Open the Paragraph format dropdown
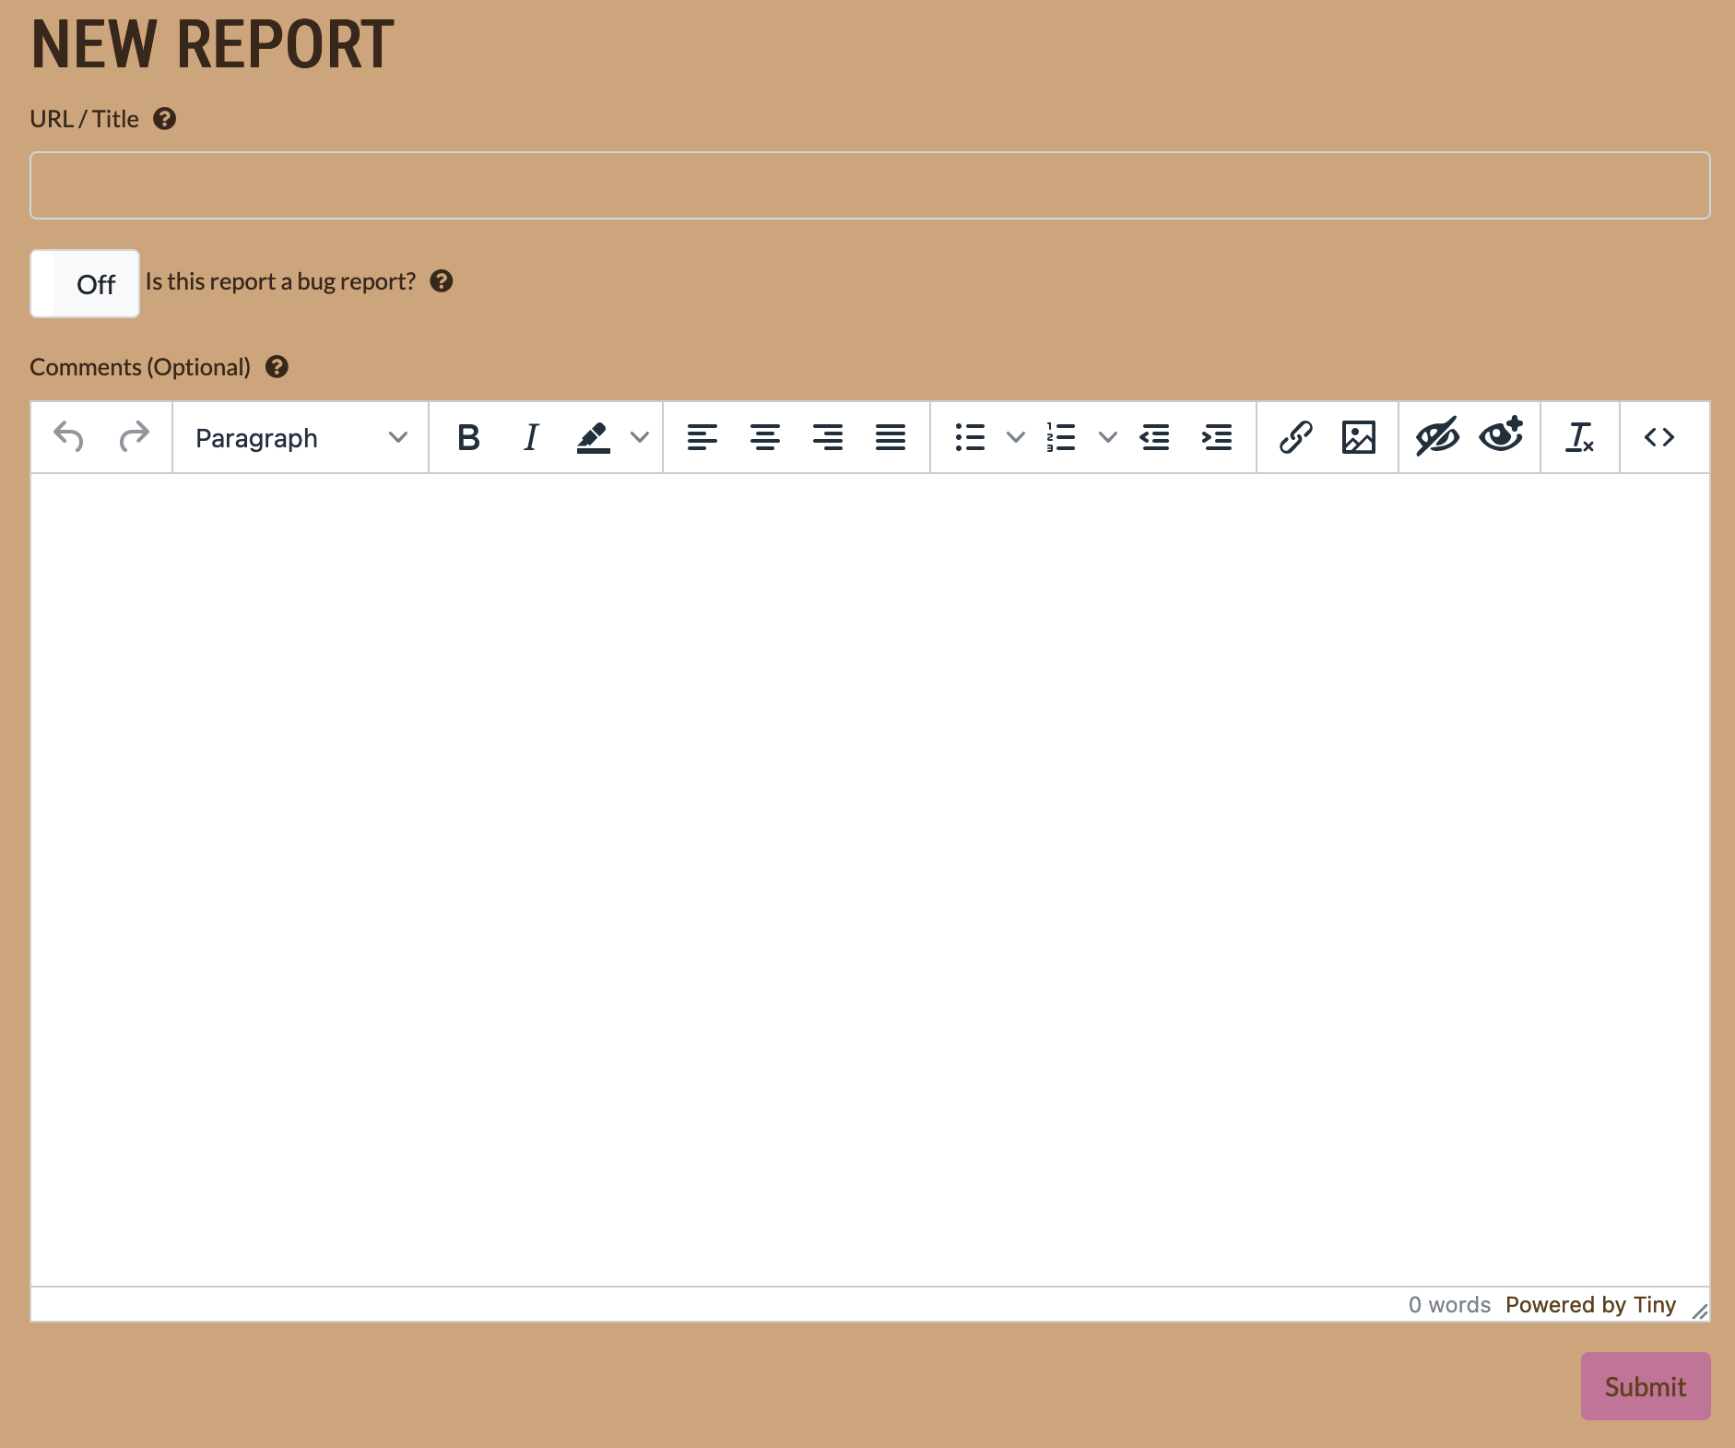The image size is (1735, 1448). 301,438
